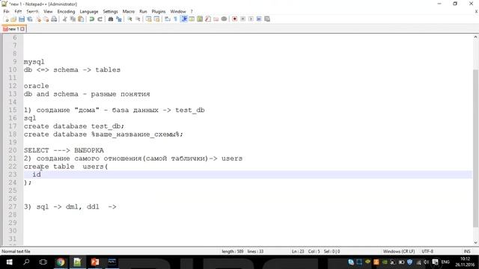
Task: Open User Defined Language dialog icon
Action: pyautogui.click(x=192, y=19)
